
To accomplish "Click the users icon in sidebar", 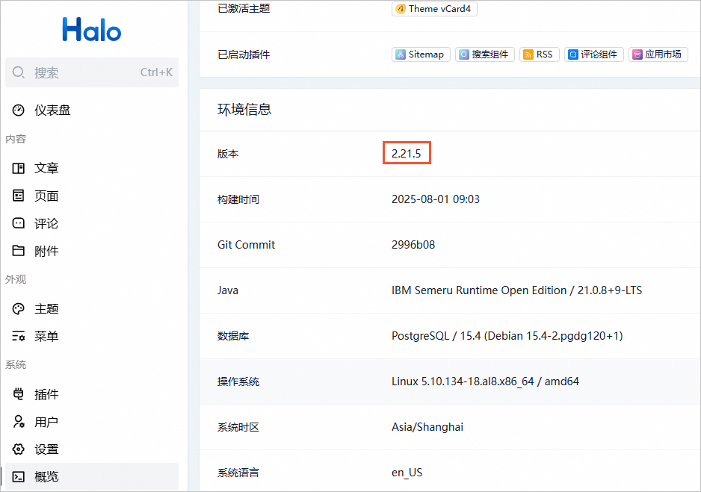I will [x=19, y=423].
